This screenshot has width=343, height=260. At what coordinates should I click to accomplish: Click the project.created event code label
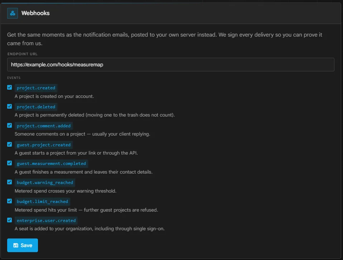tap(36, 88)
